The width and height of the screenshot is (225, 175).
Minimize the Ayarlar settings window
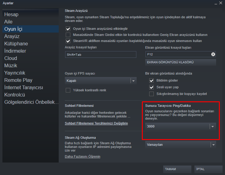[216, 3]
